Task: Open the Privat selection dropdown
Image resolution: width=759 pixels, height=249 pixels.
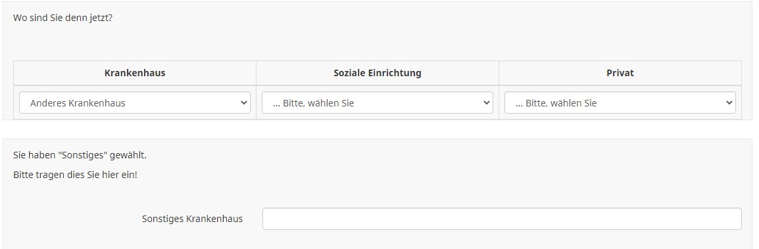Action: click(x=620, y=103)
